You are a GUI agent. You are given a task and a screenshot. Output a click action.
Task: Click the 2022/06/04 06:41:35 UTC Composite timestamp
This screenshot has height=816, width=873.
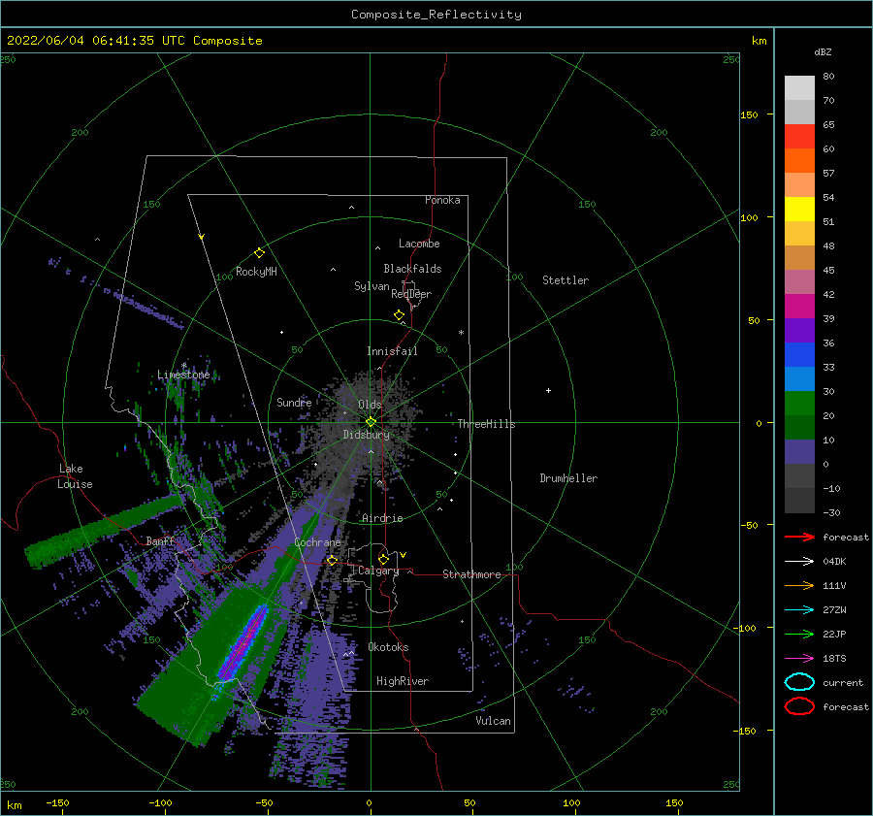[134, 41]
